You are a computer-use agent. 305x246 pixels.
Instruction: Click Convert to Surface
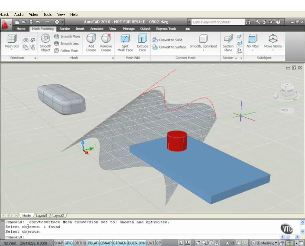(x=169, y=47)
